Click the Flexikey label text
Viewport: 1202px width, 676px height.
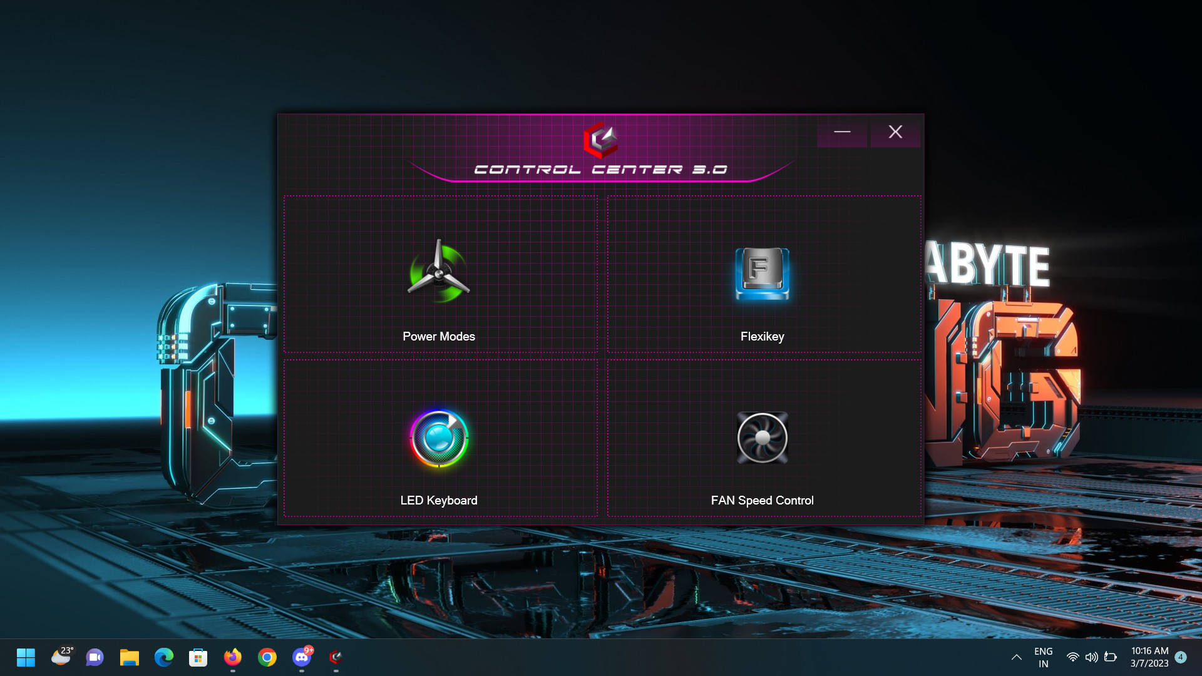(x=762, y=336)
